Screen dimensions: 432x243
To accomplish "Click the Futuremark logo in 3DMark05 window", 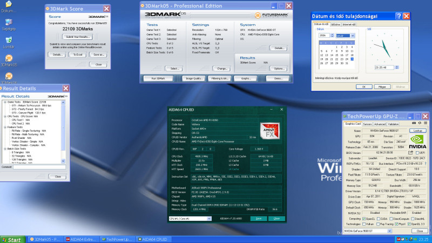I will click(x=272, y=15).
